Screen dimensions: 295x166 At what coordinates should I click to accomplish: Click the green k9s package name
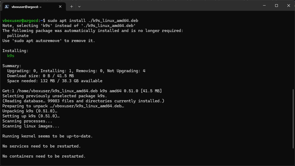coord(11,56)
